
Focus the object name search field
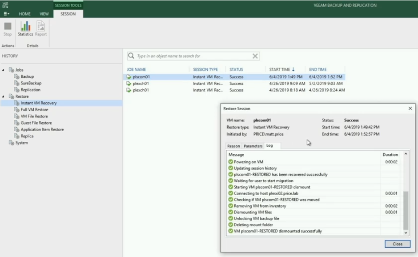[193, 56]
